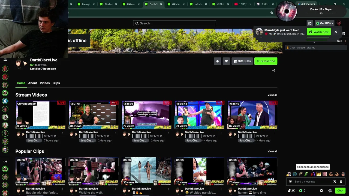
Task: Switch to the FreakyC browser tab
Action: [86, 4]
